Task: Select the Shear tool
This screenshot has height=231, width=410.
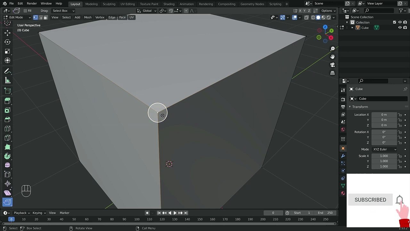Action: (x=7, y=193)
